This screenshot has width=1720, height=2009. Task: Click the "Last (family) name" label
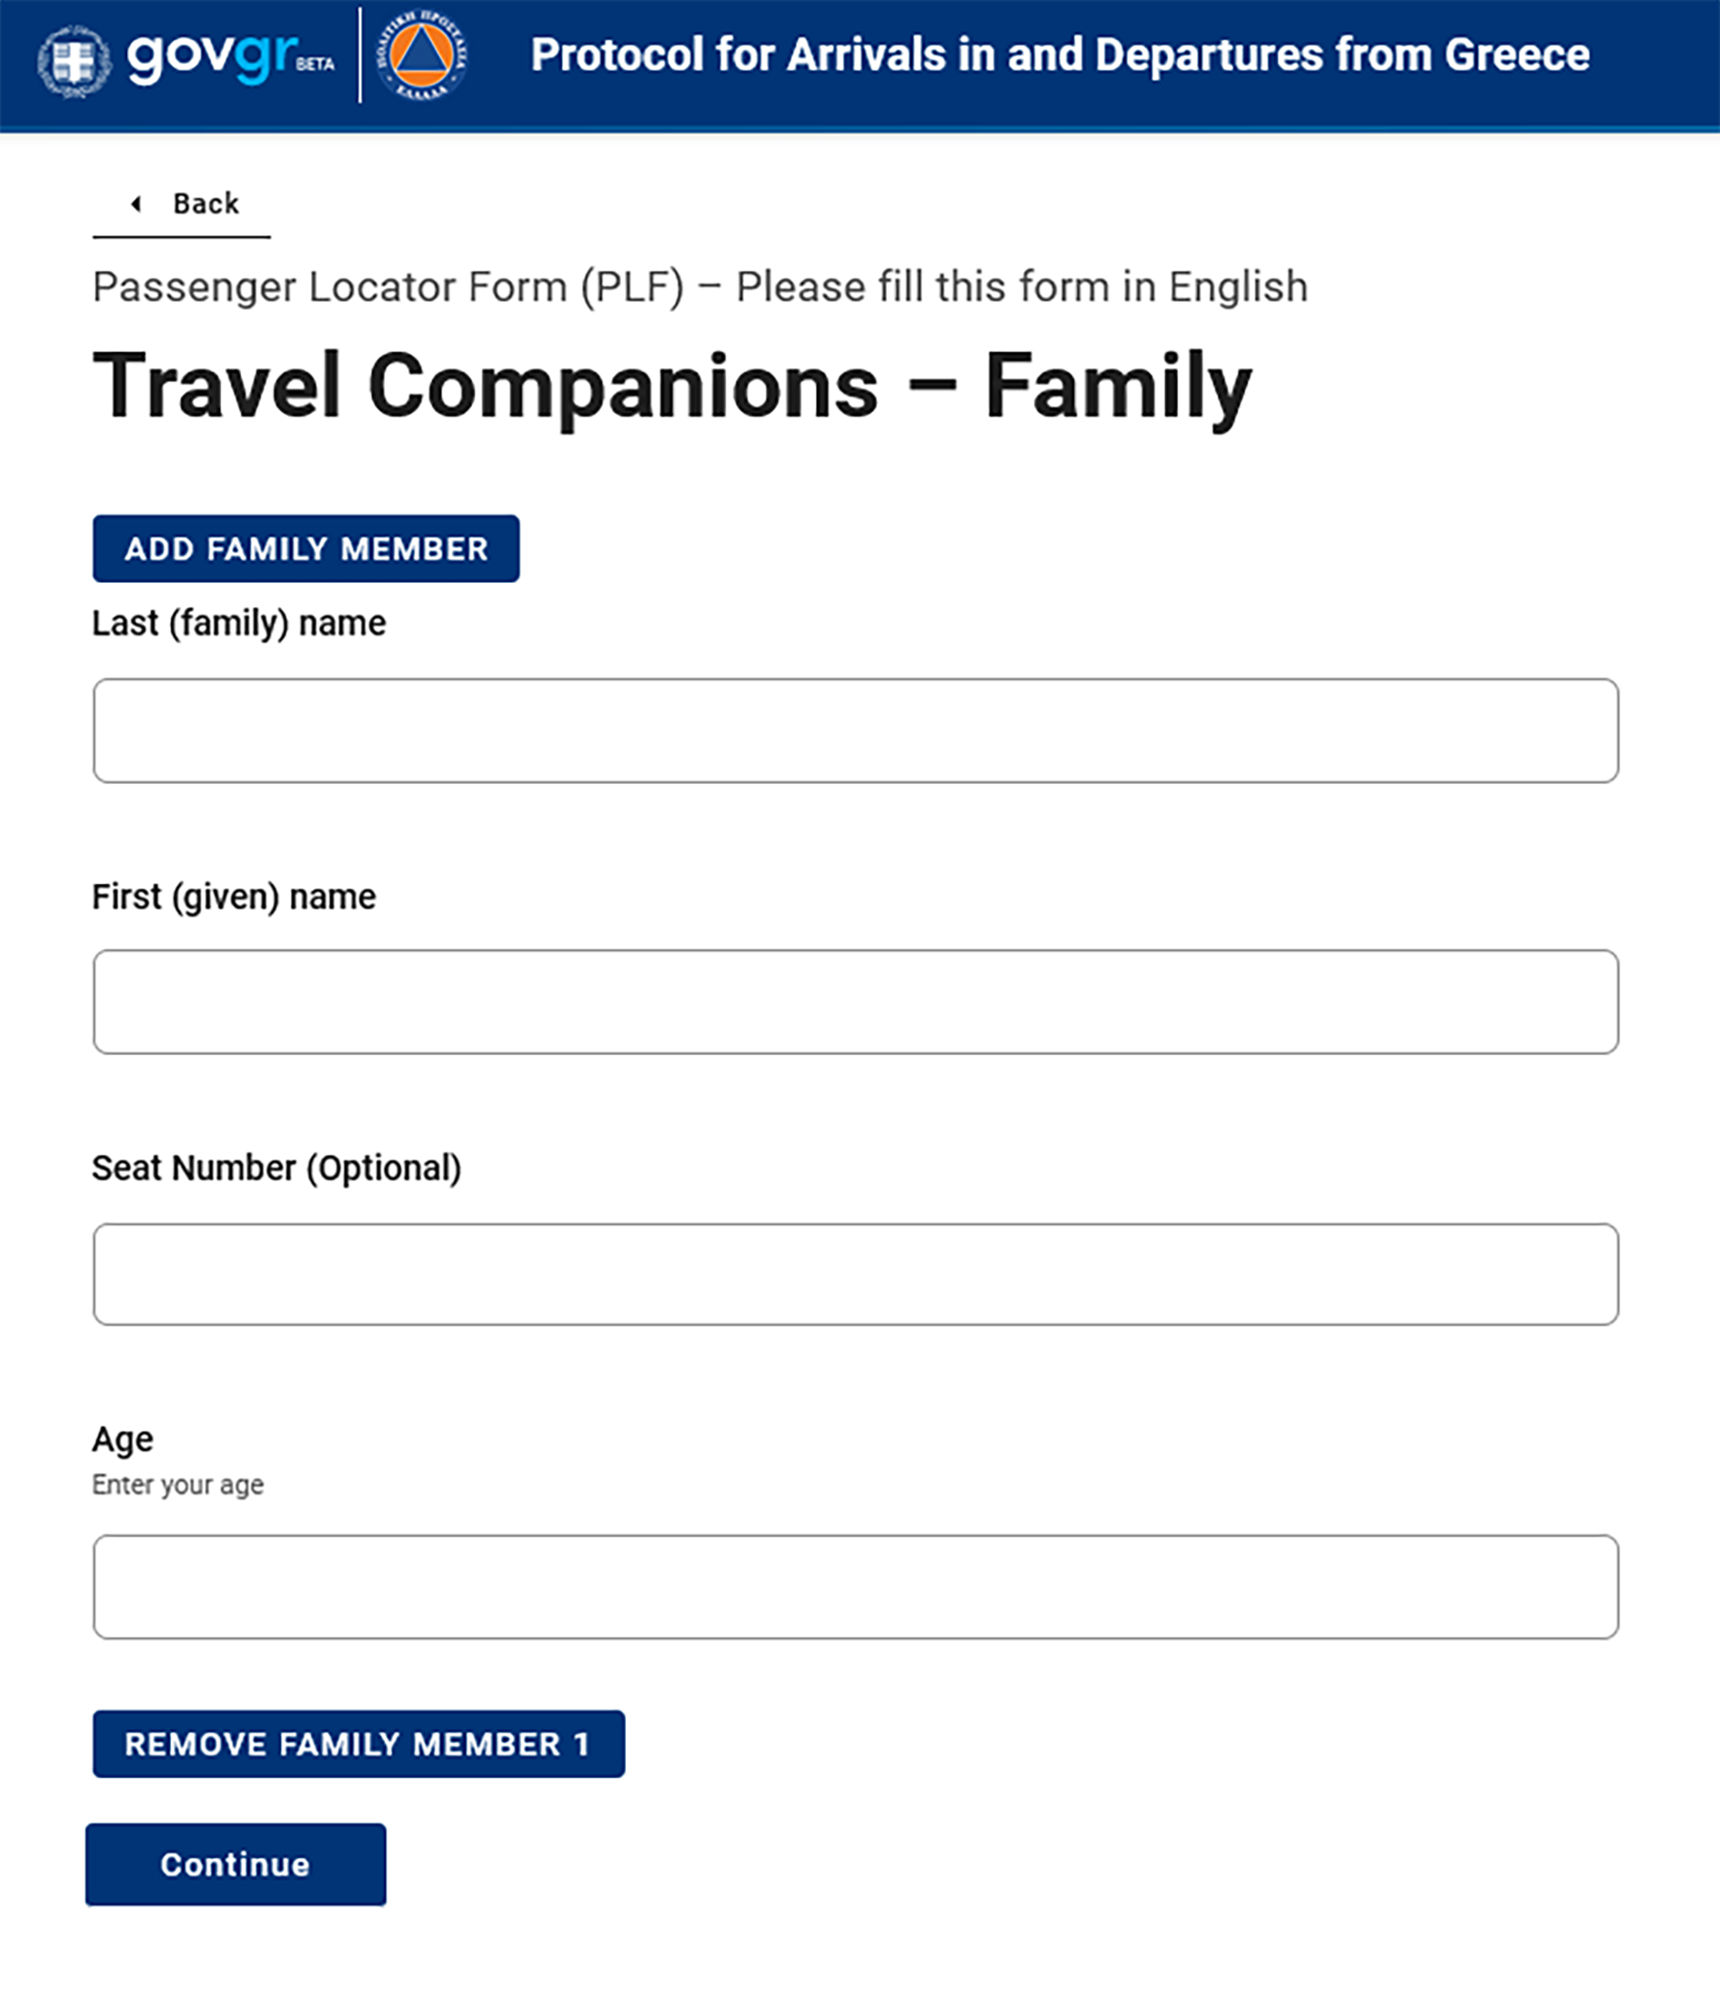[239, 623]
